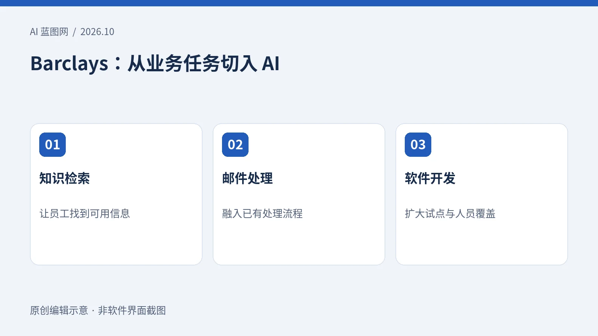Click the description 融入已有处理流程

(262, 214)
